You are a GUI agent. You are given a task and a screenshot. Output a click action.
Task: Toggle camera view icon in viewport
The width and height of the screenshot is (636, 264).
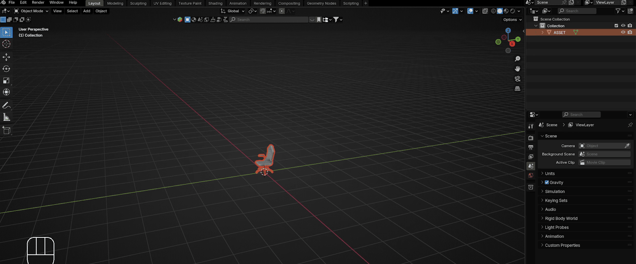click(518, 79)
